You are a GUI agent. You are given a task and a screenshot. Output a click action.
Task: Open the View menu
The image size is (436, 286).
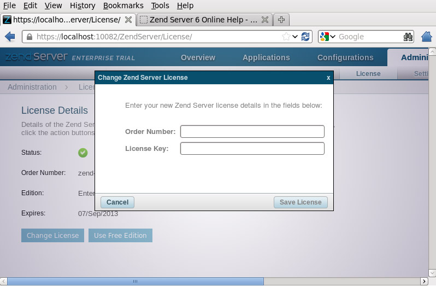(x=53, y=5)
